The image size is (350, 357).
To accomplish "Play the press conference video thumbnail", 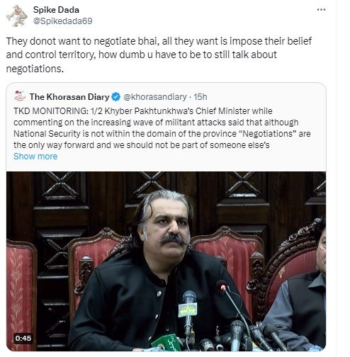I will [x=166, y=261].
